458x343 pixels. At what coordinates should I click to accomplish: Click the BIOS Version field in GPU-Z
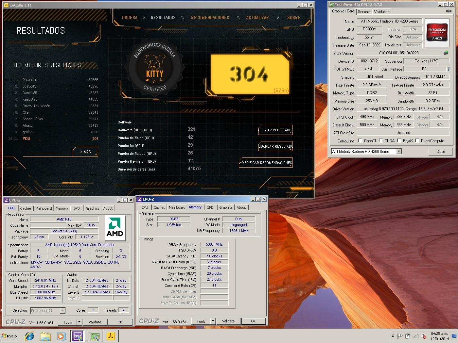coord(399,53)
